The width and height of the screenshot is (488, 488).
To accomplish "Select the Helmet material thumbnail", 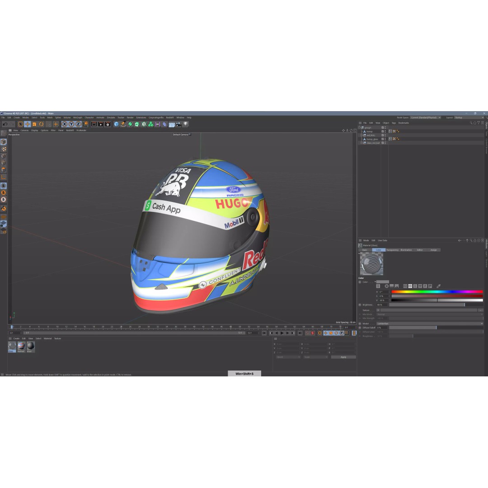I will coord(21,347).
